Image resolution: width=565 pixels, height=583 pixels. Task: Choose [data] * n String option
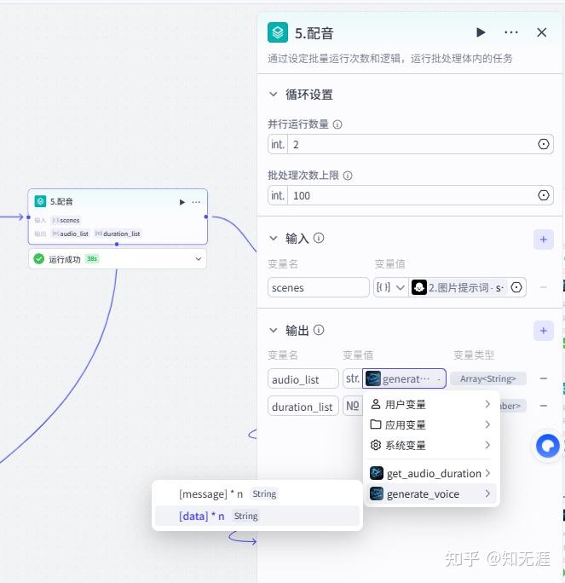[257, 516]
